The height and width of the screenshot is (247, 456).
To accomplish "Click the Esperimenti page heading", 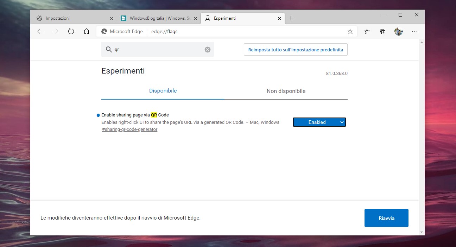I will tap(123, 71).
